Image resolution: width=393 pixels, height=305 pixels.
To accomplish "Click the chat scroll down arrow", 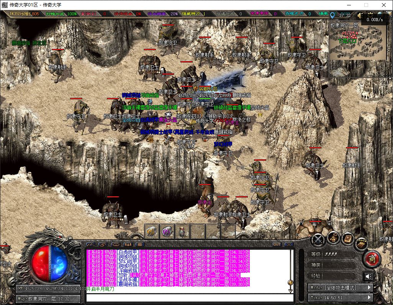I will point(290,290).
